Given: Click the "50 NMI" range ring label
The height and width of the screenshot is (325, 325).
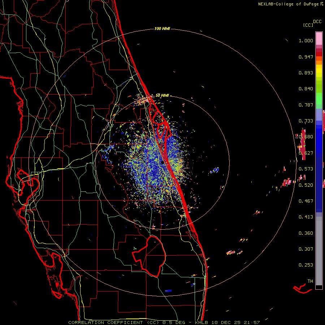Looking at the screenshot, I should click(162, 95).
